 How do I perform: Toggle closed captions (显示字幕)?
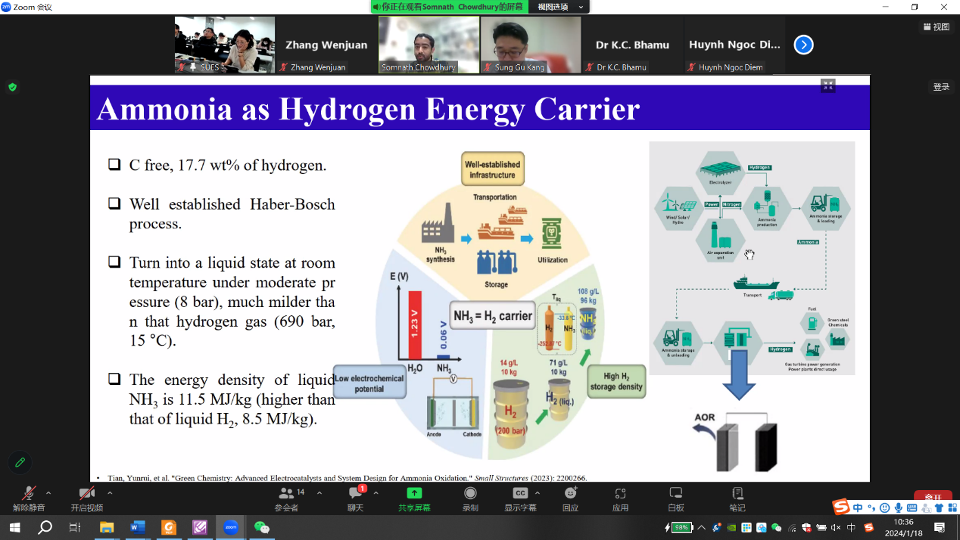point(520,497)
